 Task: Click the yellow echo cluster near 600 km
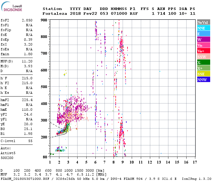(65, 73)
